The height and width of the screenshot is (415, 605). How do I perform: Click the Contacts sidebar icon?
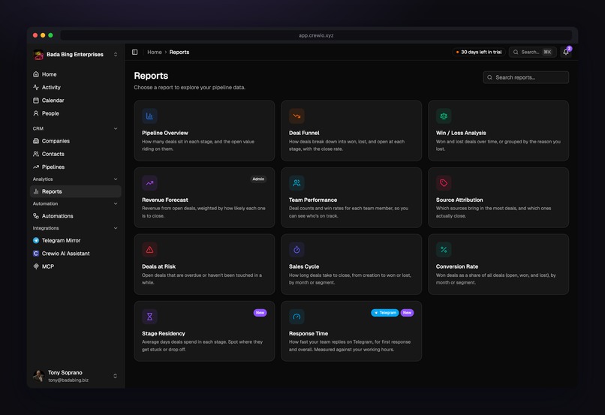tap(36, 154)
